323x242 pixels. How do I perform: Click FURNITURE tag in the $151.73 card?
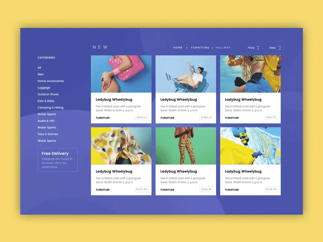click(232, 118)
